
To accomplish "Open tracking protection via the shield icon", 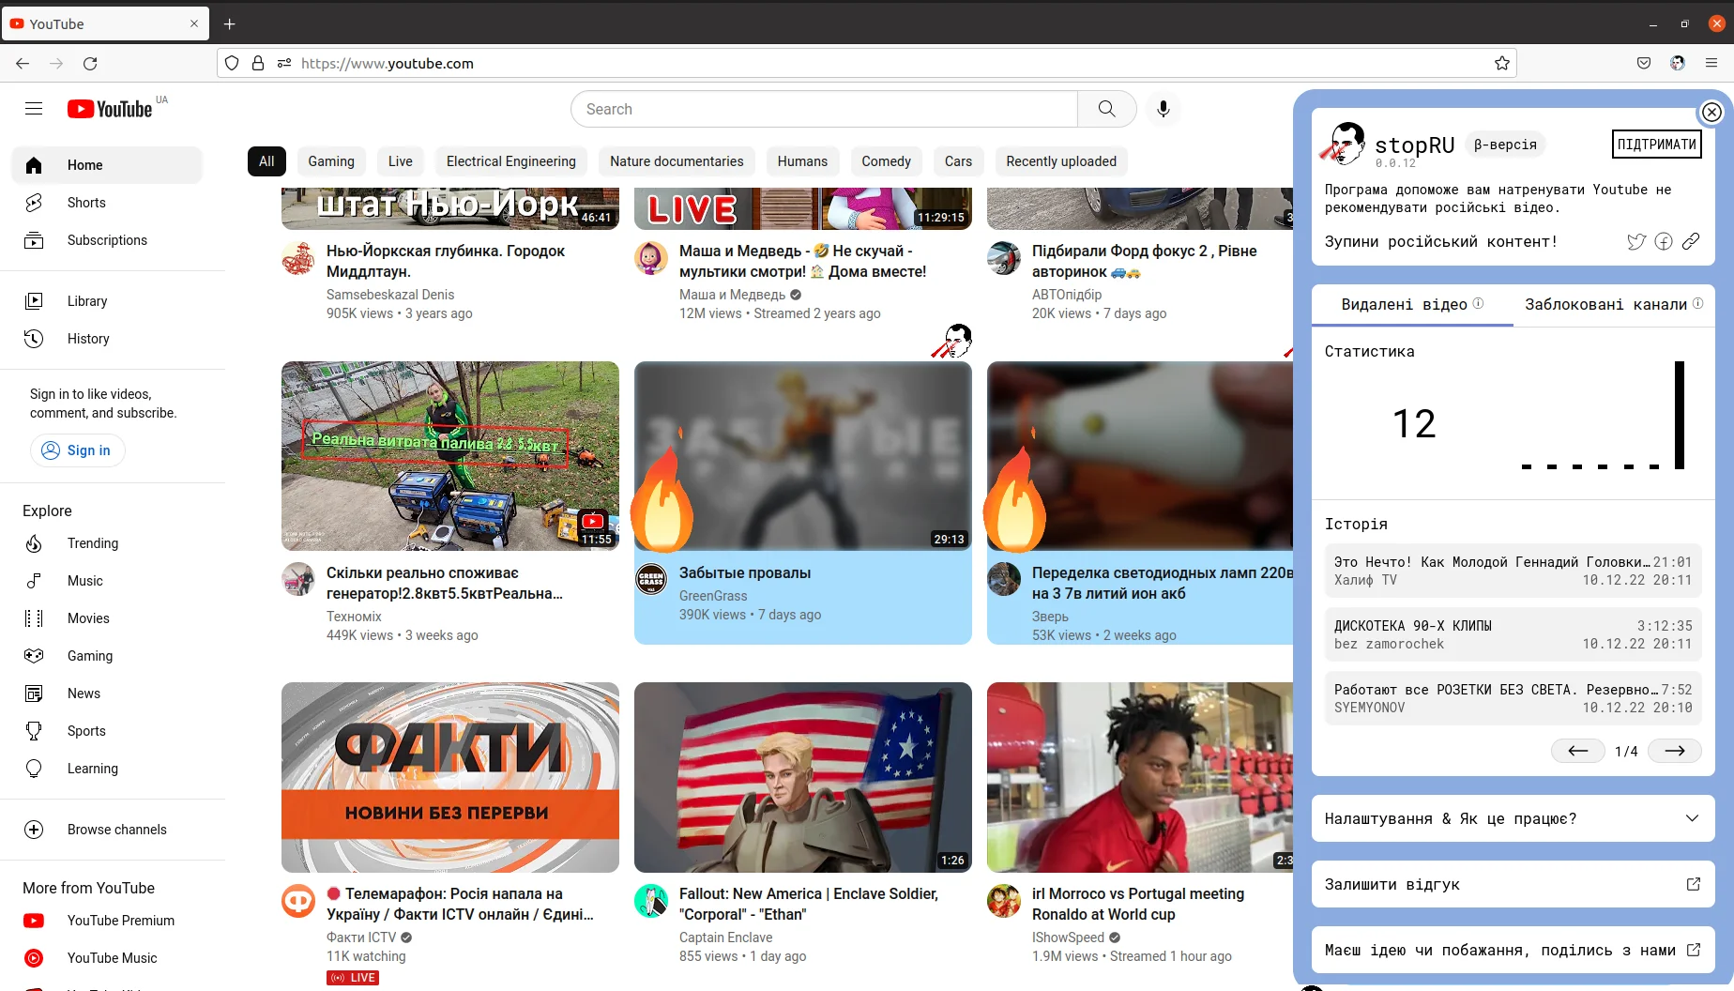I will pyautogui.click(x=231, y=63).
